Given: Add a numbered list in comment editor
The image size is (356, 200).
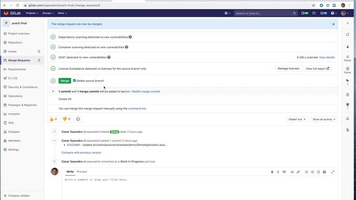Looking at the screenshot, I should tap(313, 172).
